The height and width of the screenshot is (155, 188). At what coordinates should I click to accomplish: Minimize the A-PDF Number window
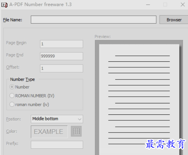[148, 5]
